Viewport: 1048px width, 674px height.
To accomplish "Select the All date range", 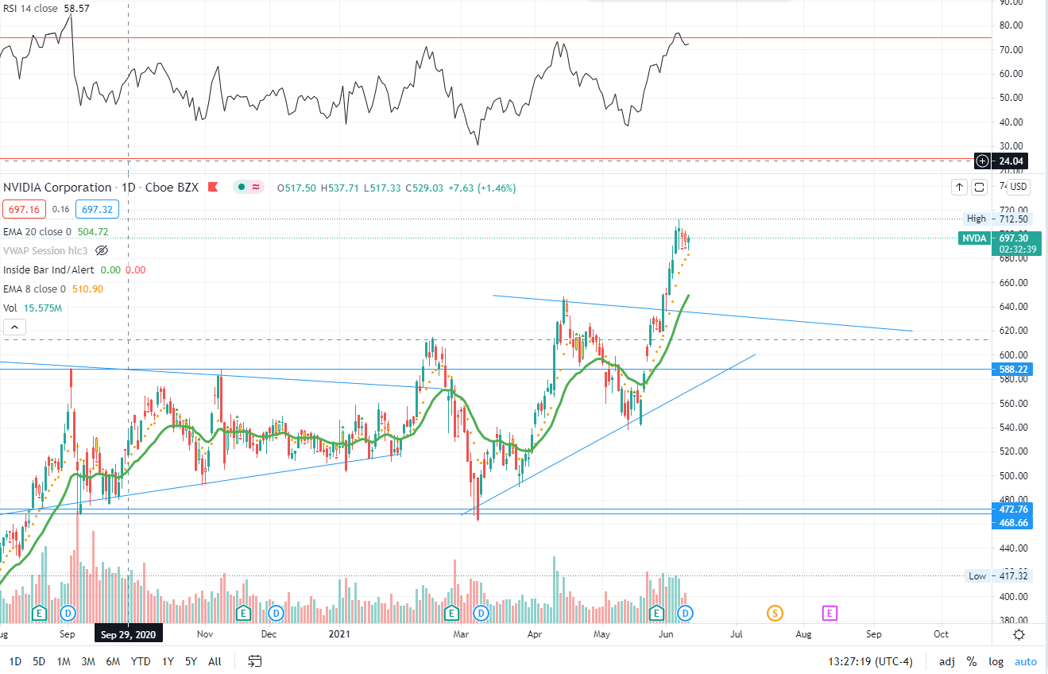I will [x=215, y=660].
